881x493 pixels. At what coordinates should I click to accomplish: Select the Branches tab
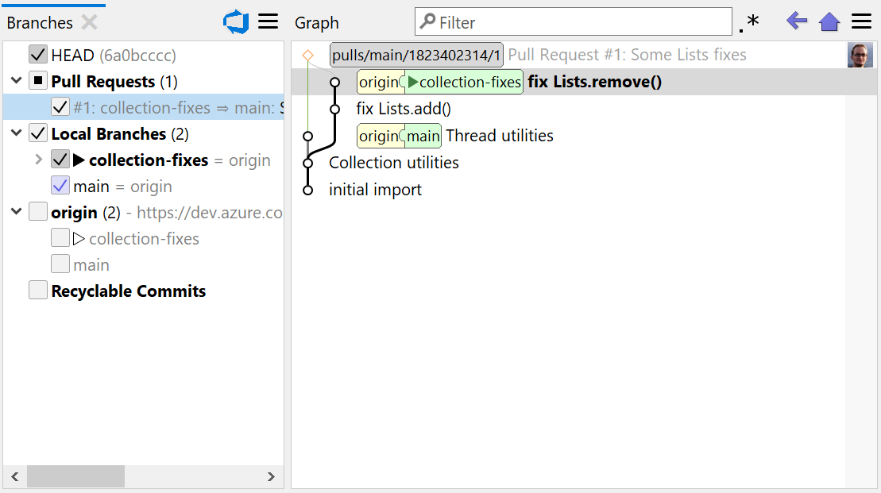[x=39, y=22]
